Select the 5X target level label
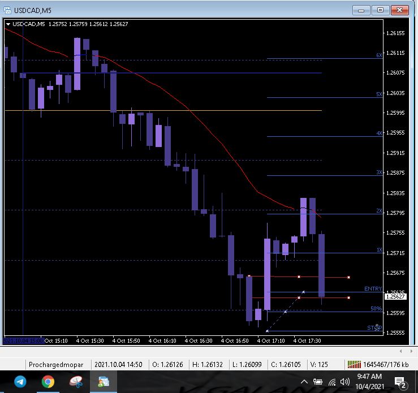This screenshot has height=393, width=418. point(379,94)
